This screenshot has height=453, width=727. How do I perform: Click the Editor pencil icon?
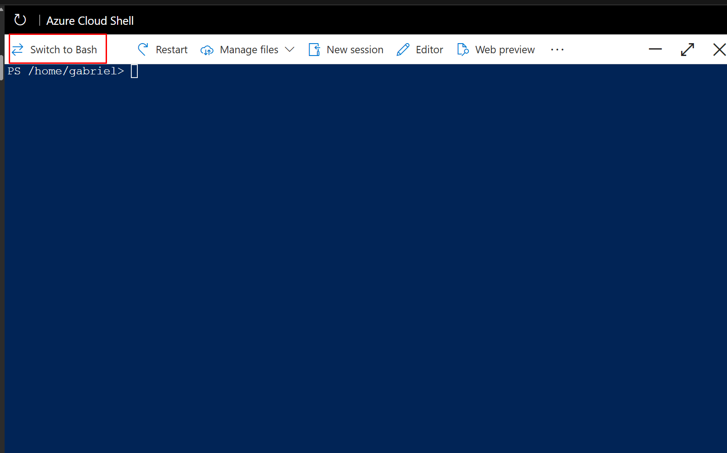coord(403,50)
